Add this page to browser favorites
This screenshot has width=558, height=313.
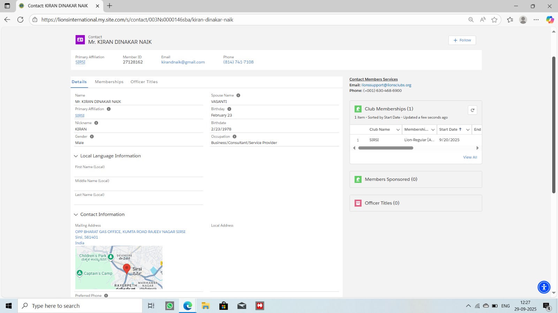pos(494,20)
